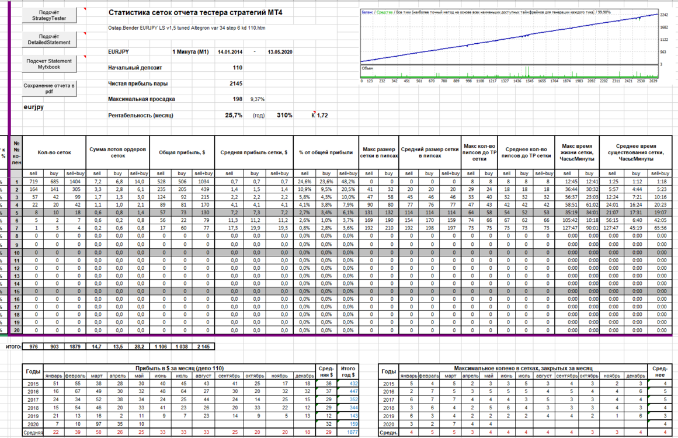Select the 'Макс время жизни сетки' header
This screenshot has width=678, height=438.
[x=577, y=152]
